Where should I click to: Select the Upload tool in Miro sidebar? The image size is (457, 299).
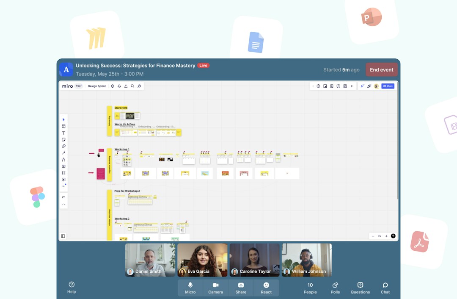click(63, 180)
